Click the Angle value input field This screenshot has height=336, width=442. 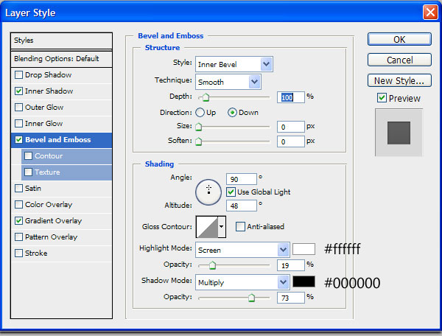242,179
